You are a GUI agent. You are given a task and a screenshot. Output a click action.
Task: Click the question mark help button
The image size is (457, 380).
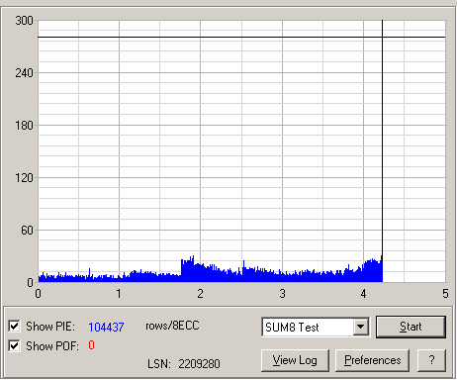coord(431,360)
